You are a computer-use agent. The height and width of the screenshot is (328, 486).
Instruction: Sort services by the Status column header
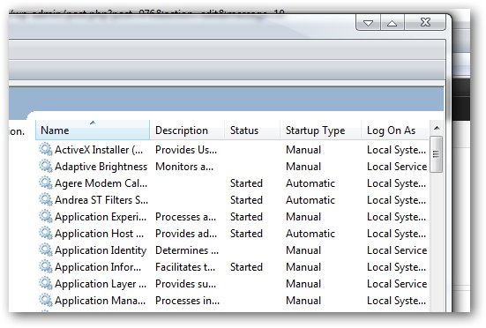(252, 130)
